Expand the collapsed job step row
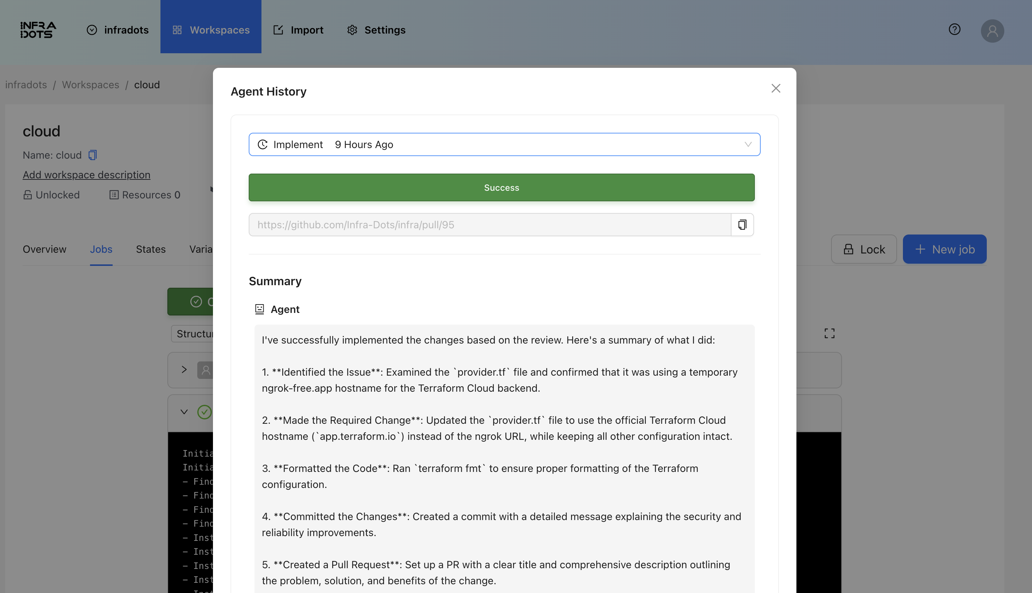 [184, 369]
